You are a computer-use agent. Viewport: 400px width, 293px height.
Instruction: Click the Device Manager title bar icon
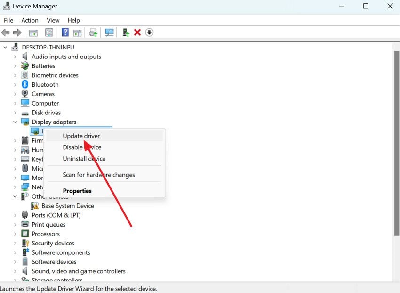(7, 6)
